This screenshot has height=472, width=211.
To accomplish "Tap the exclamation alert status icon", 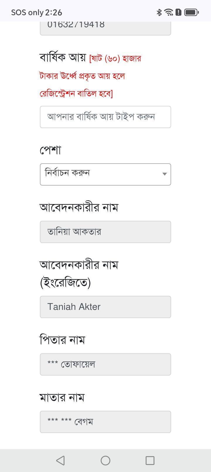I will coord(178,12).
